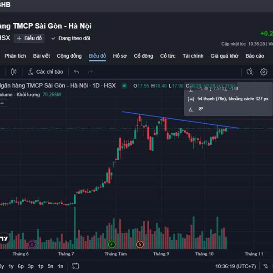
Task: Click the Cập nhật lúc 10:36:28 timestamp
Action: (x=243, y=44)
